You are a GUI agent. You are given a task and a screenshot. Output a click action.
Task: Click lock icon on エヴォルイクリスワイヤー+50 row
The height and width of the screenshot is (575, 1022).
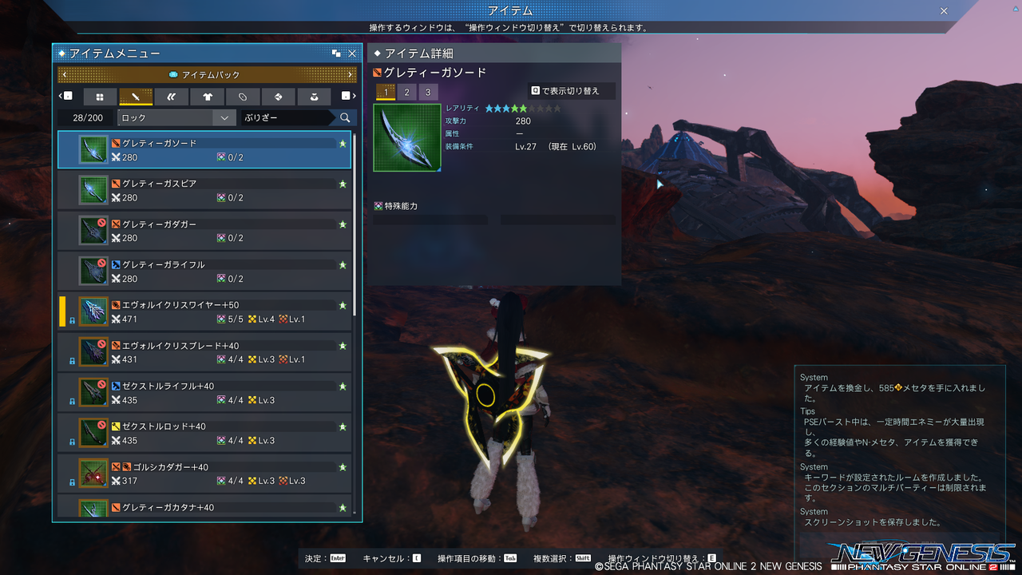click(73, 321)
